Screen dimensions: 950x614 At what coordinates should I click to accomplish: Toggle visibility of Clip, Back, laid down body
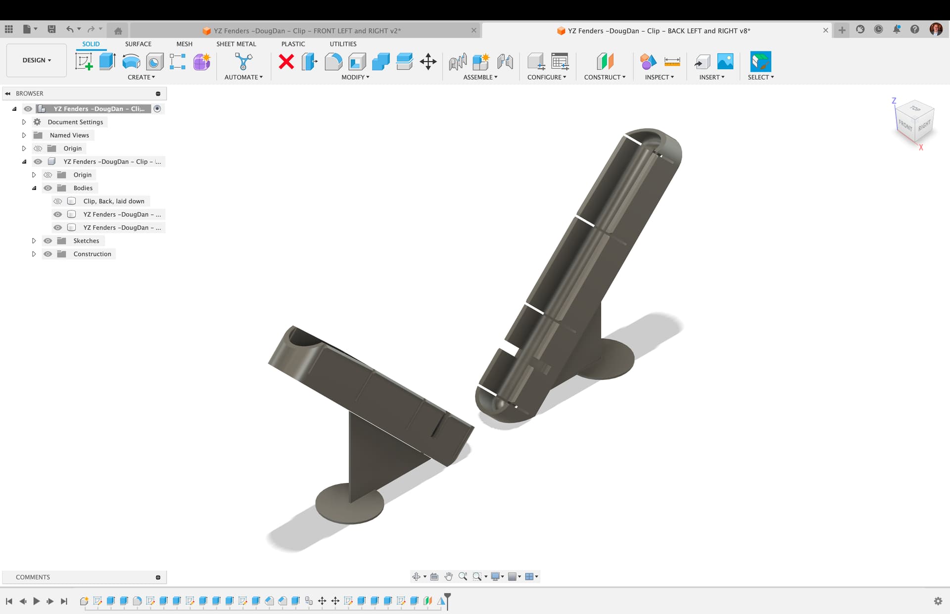[x=58, y=201]
